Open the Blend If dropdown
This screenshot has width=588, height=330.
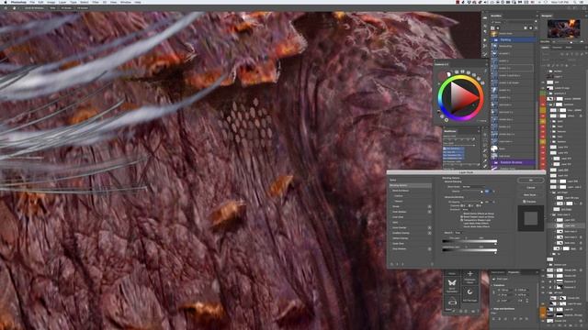pyautogui.click(x=460, y=233)
